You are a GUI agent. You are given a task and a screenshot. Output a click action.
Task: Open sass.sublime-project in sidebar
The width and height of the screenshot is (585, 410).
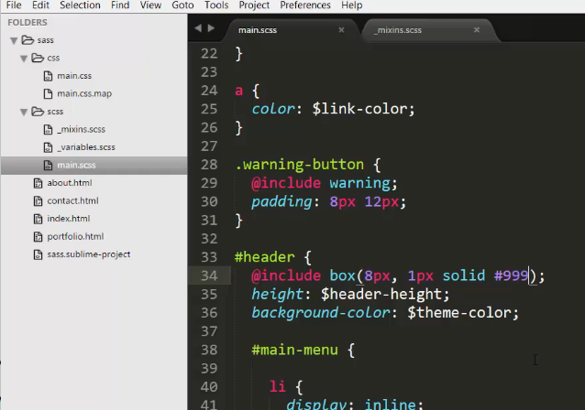click(89, 254)
